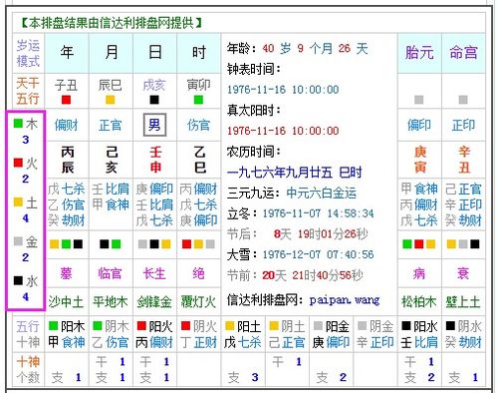Screen dimensions: 497x393
Task: Click the 伤官 label above 乙巳
Action: (x=198, y=125)
